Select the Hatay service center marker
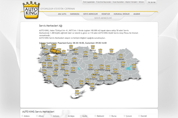The width and height of the screenshot is (178, 118). (x=92, y=85)
